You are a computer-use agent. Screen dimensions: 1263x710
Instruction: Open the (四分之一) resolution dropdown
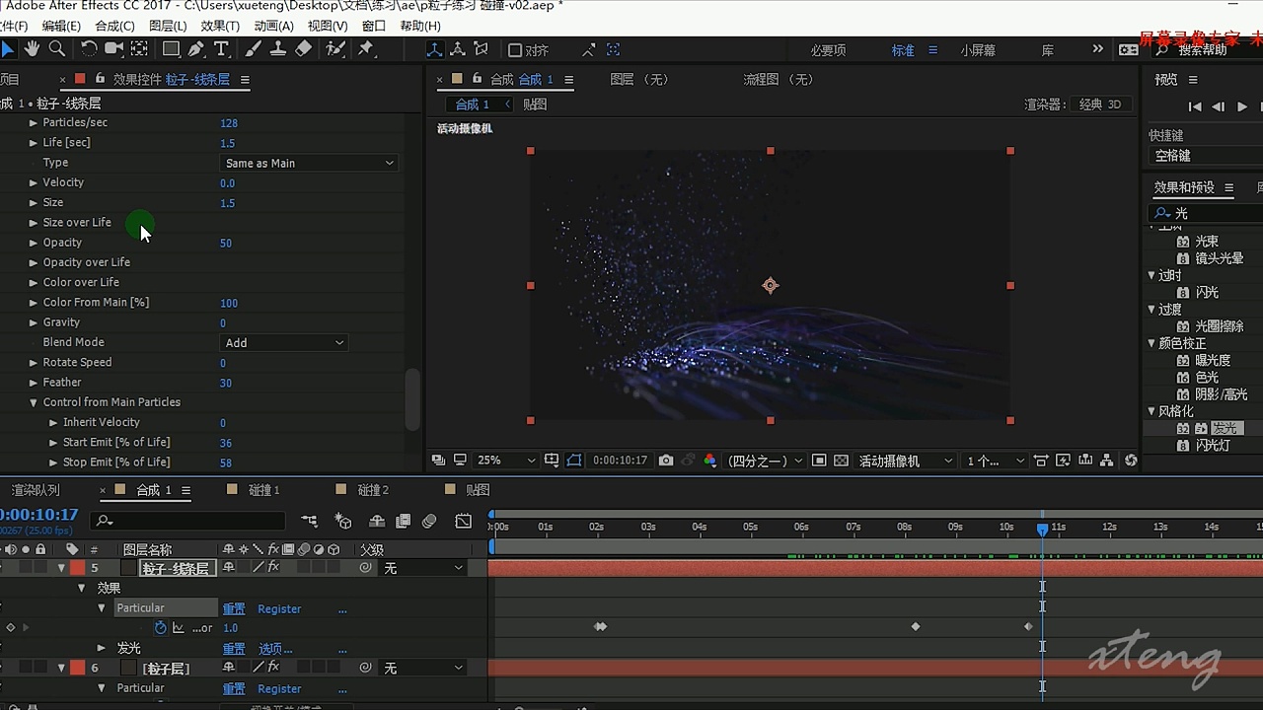pos(765,461)
